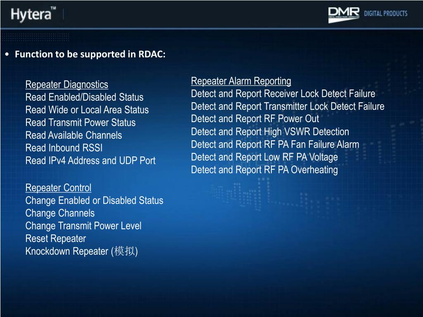Viewport: 423px width, 317px height.
Task: Click the Change Channels line
Action: tap(60, 213)
